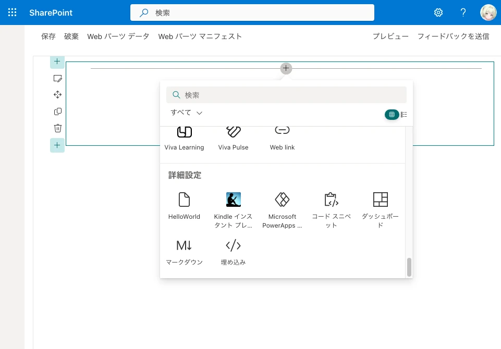Open the SharePoint app launcher waffle
This screenshot has width=501, height=349.
pos(13,13)
